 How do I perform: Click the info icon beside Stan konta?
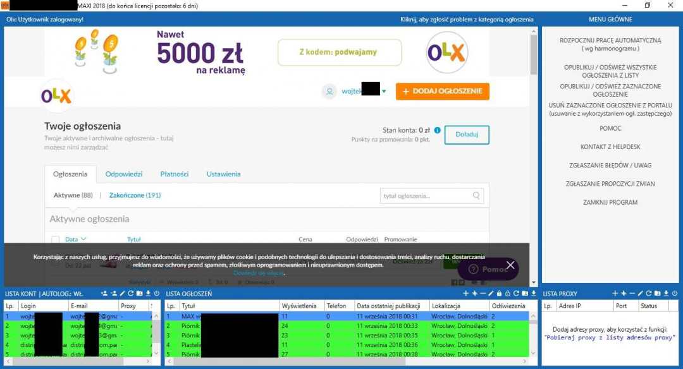tap(437, 130)
